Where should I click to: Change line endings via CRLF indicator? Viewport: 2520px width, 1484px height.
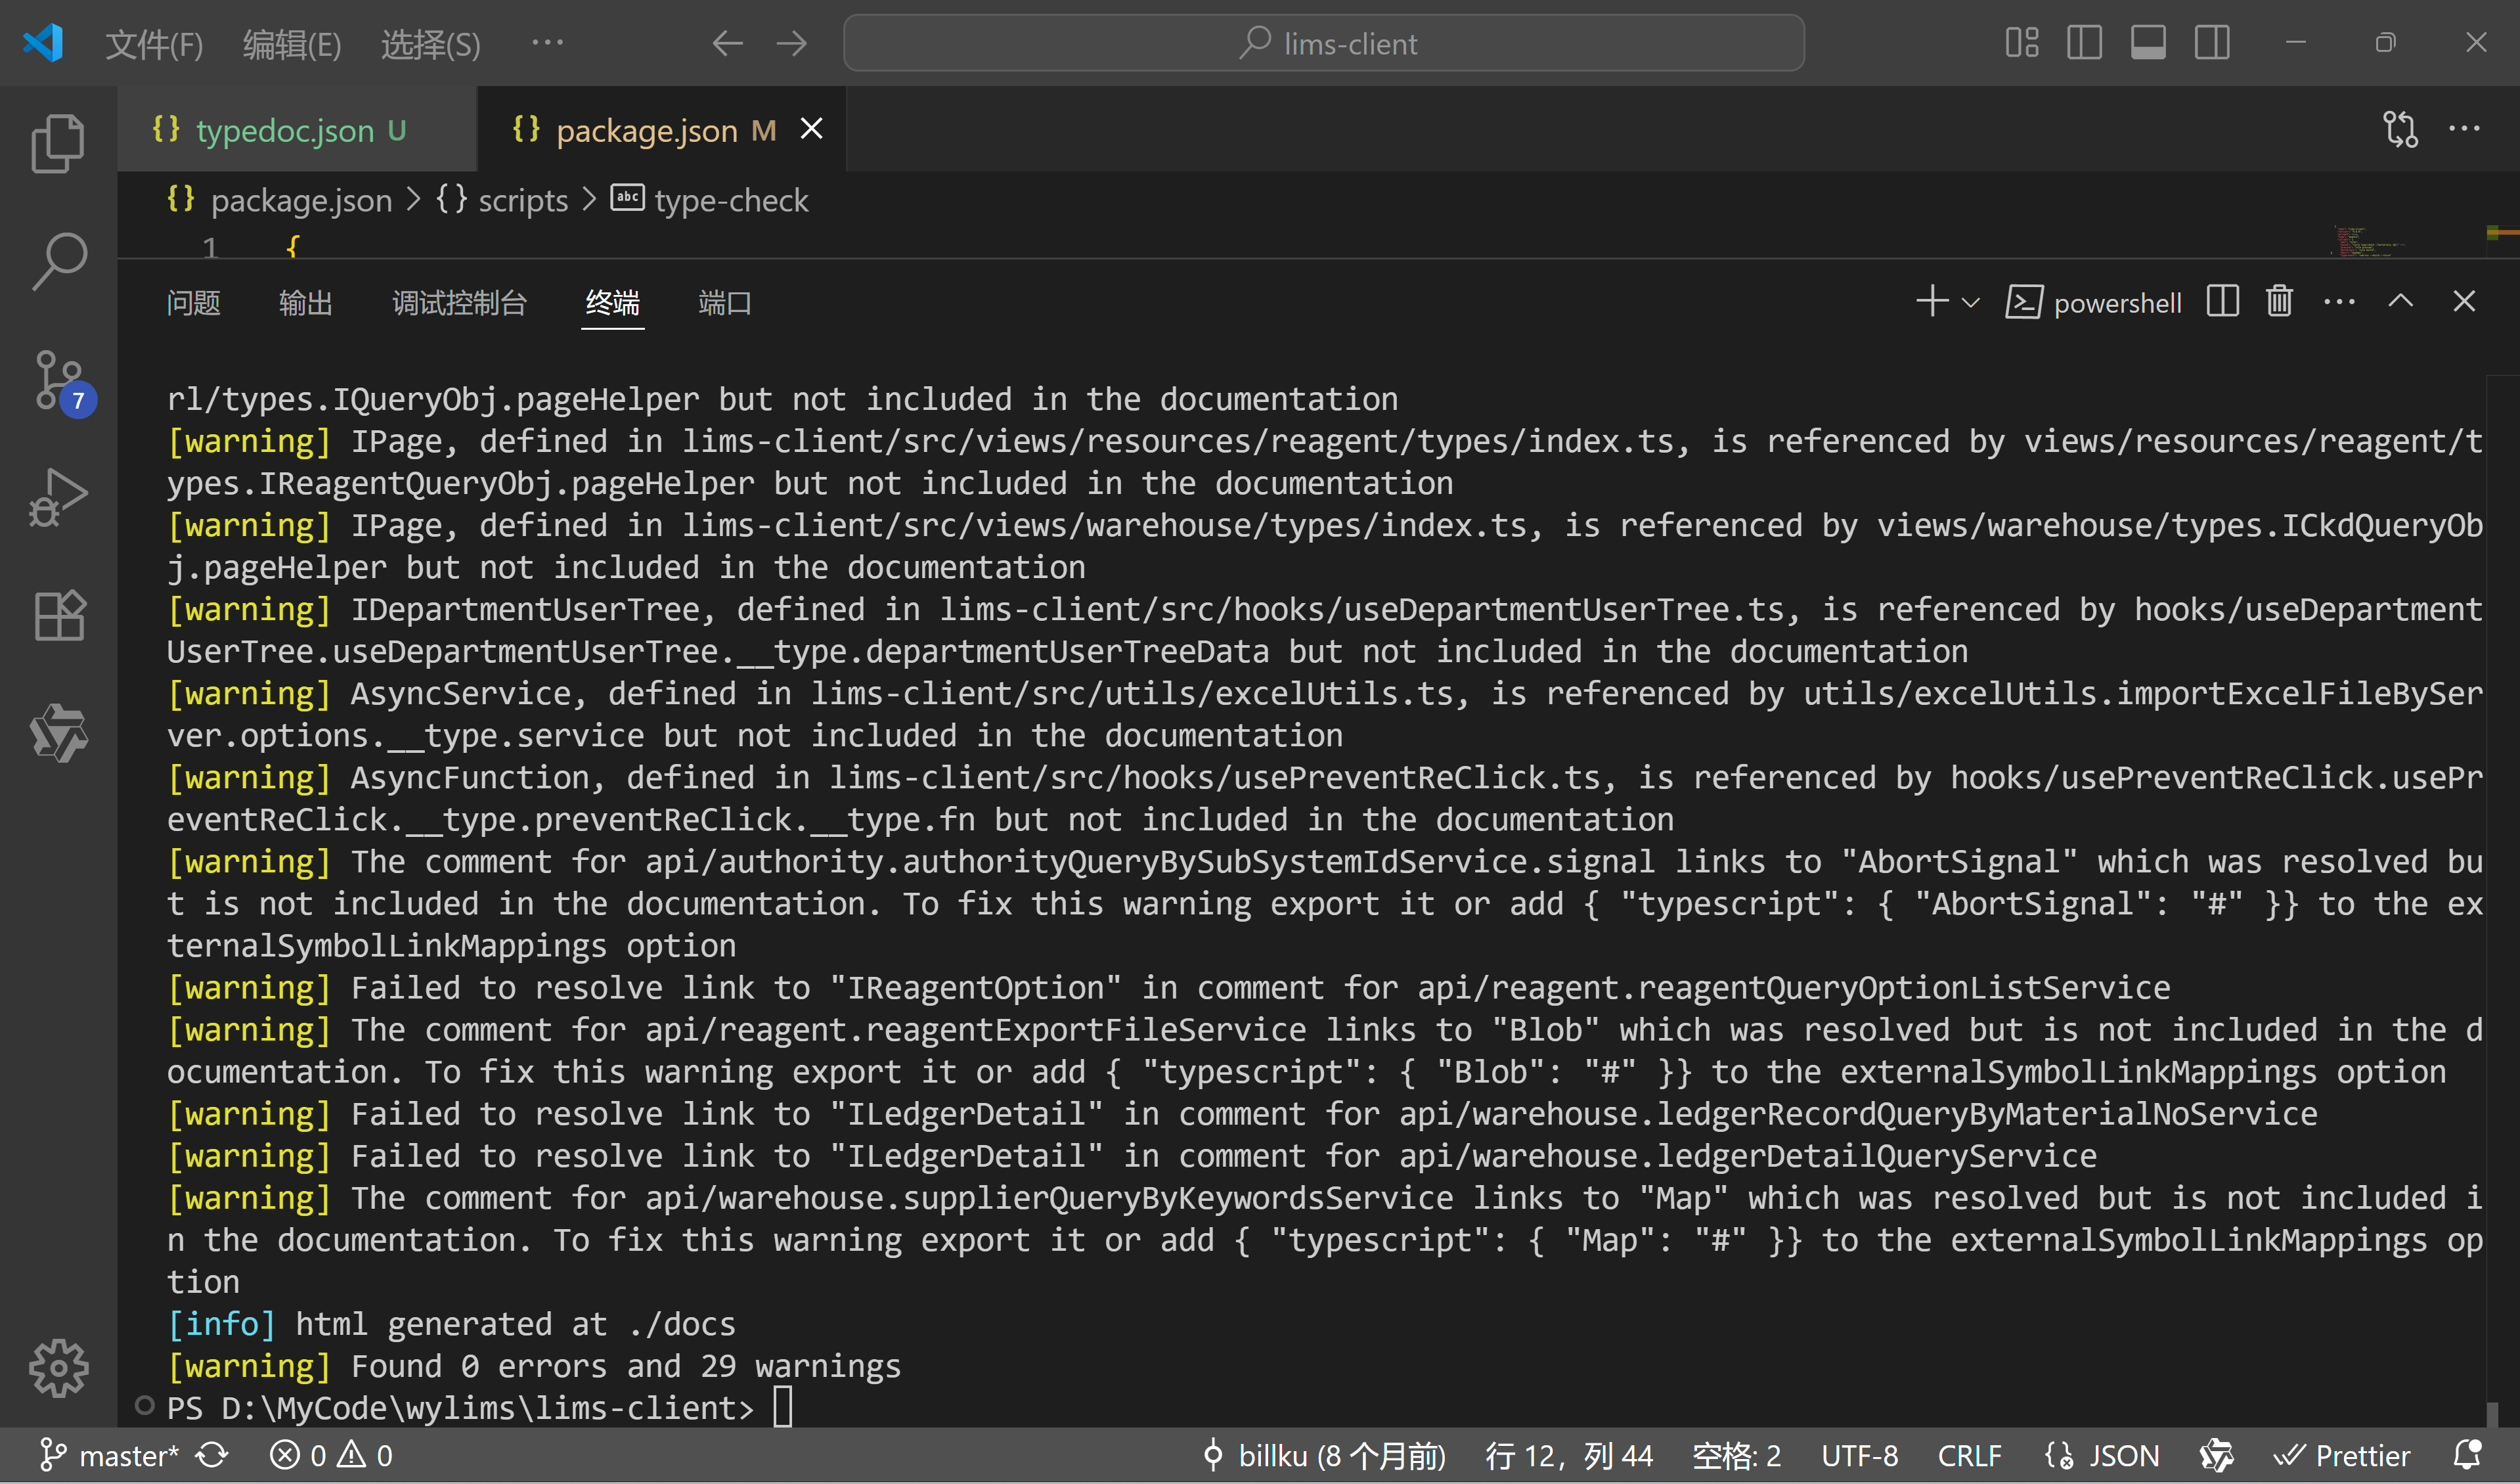[1968, 1455]
